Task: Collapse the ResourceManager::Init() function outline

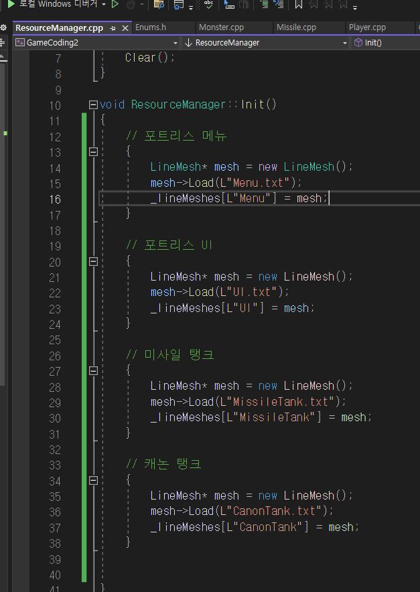Action: [93, 104]
